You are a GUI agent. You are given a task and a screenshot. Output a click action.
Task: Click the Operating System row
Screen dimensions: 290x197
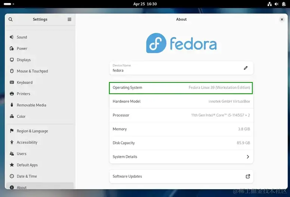click(x=181, y=88)
